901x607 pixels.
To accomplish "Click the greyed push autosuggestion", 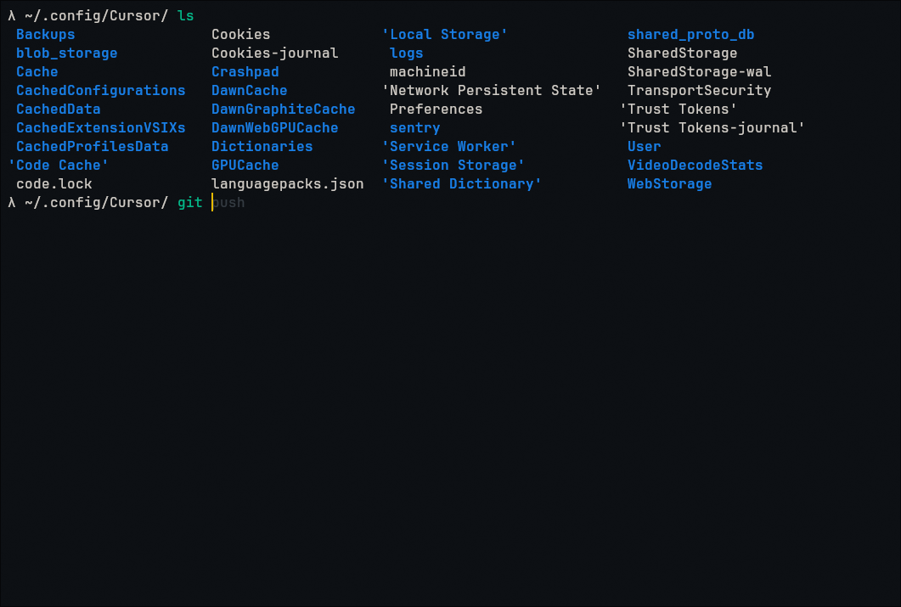I will [228, 202].
